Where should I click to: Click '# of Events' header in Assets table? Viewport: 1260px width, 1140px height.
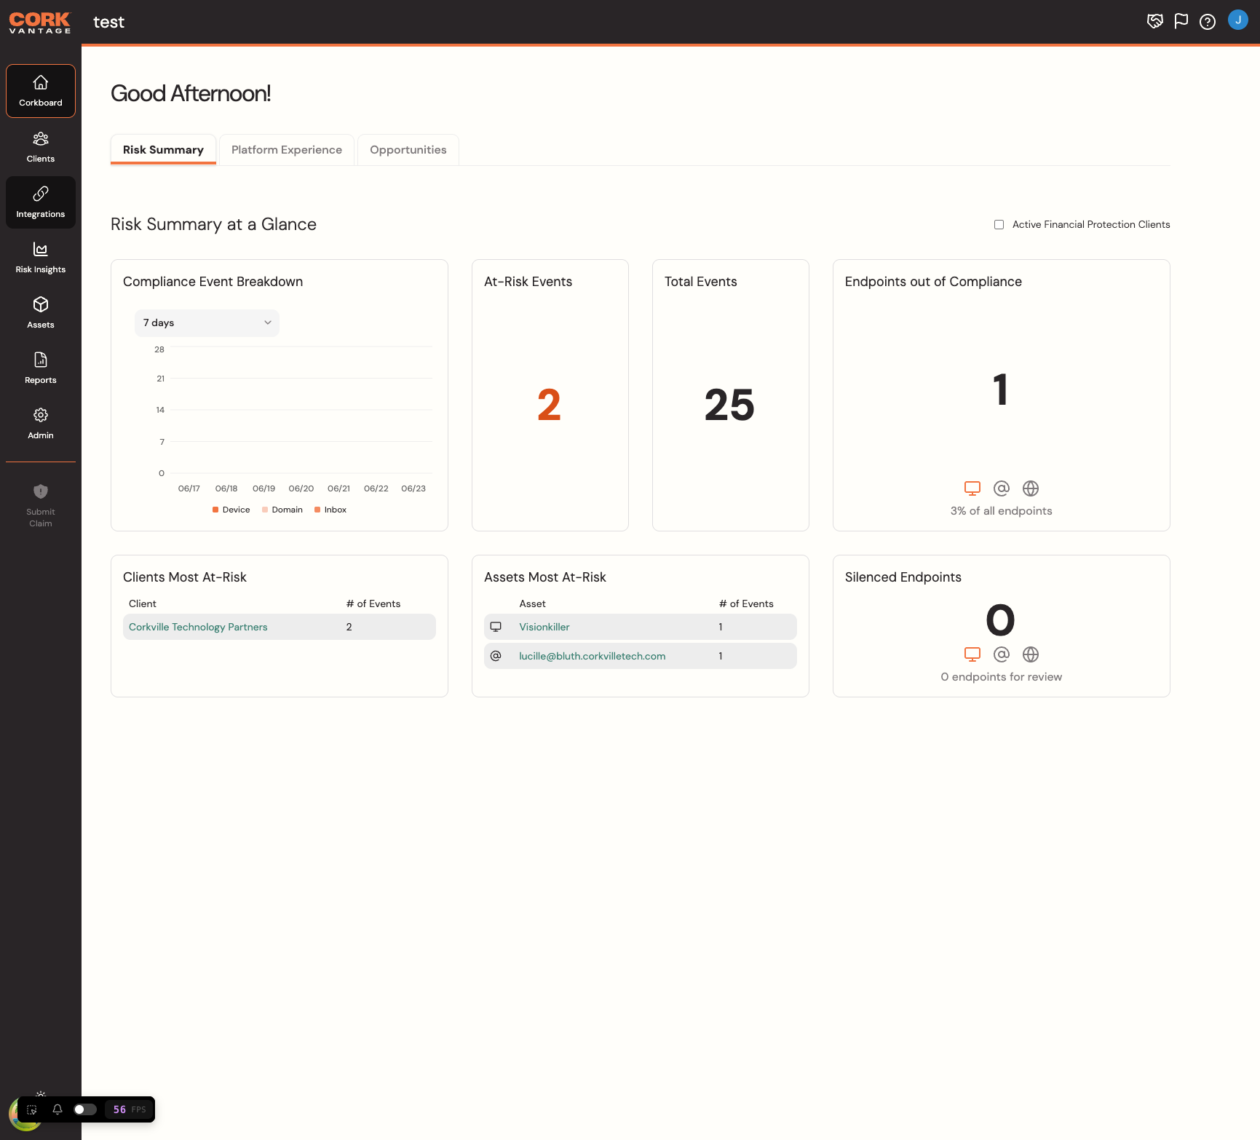click(746, 603)
